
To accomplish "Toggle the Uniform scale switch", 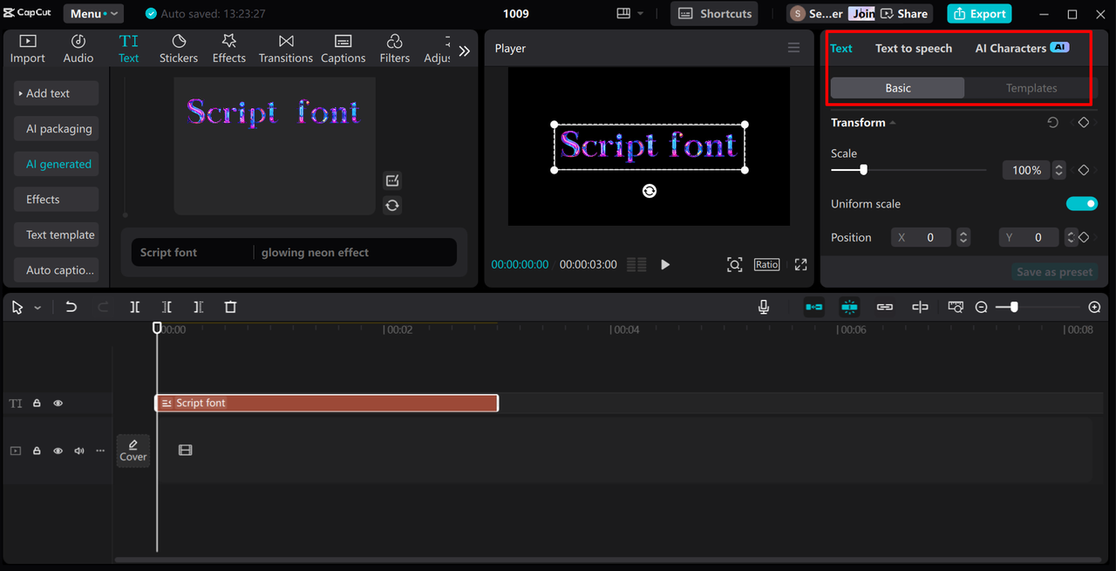I will [x=1082, y=204].
